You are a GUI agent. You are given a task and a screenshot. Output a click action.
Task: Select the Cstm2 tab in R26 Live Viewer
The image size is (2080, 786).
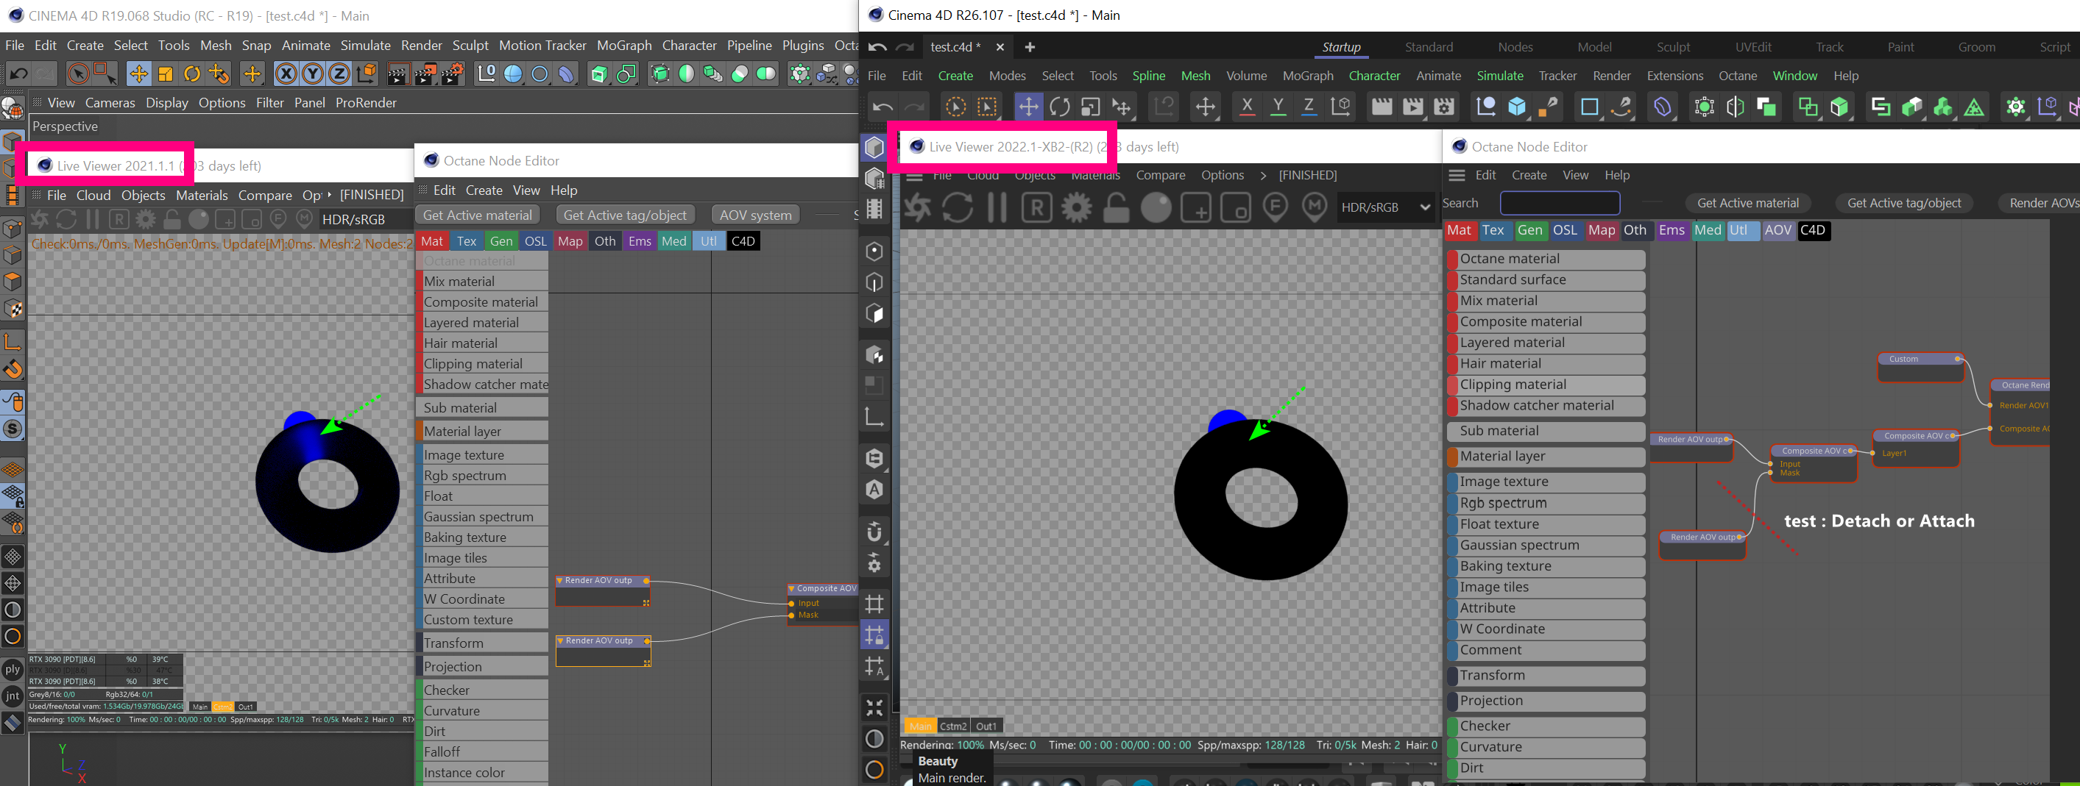click(953, 726)
